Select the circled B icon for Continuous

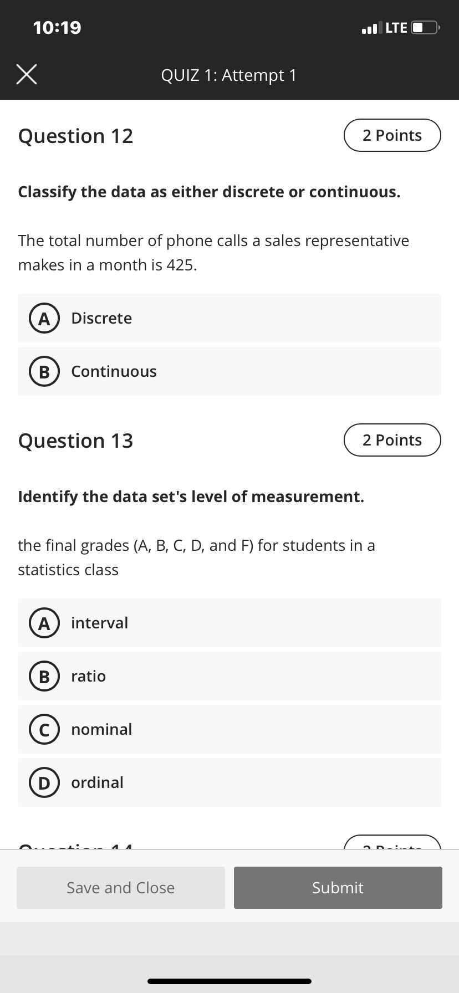(44, 371)
